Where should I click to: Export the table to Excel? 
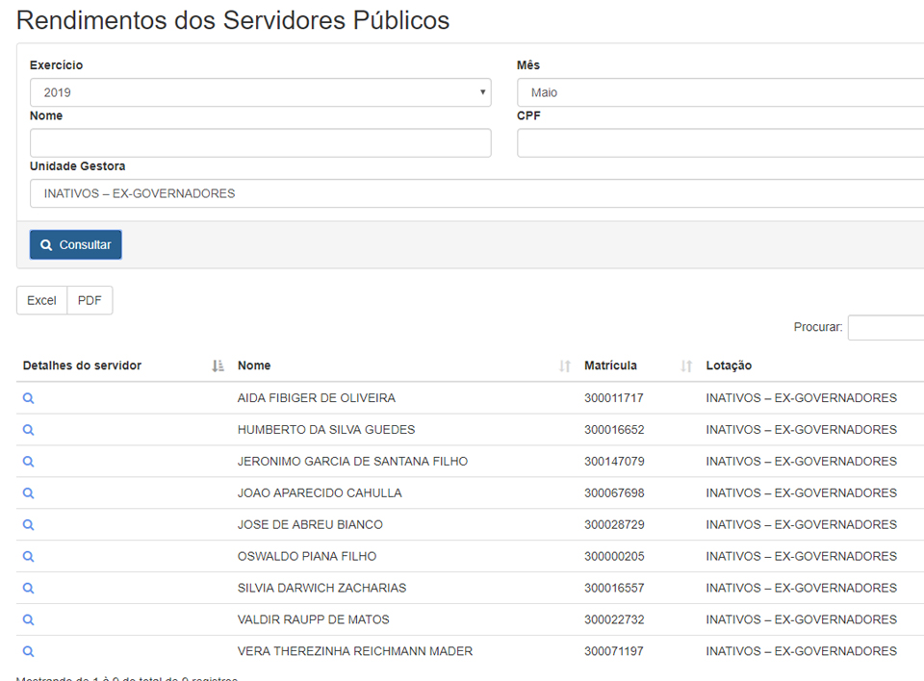point(41,300)
